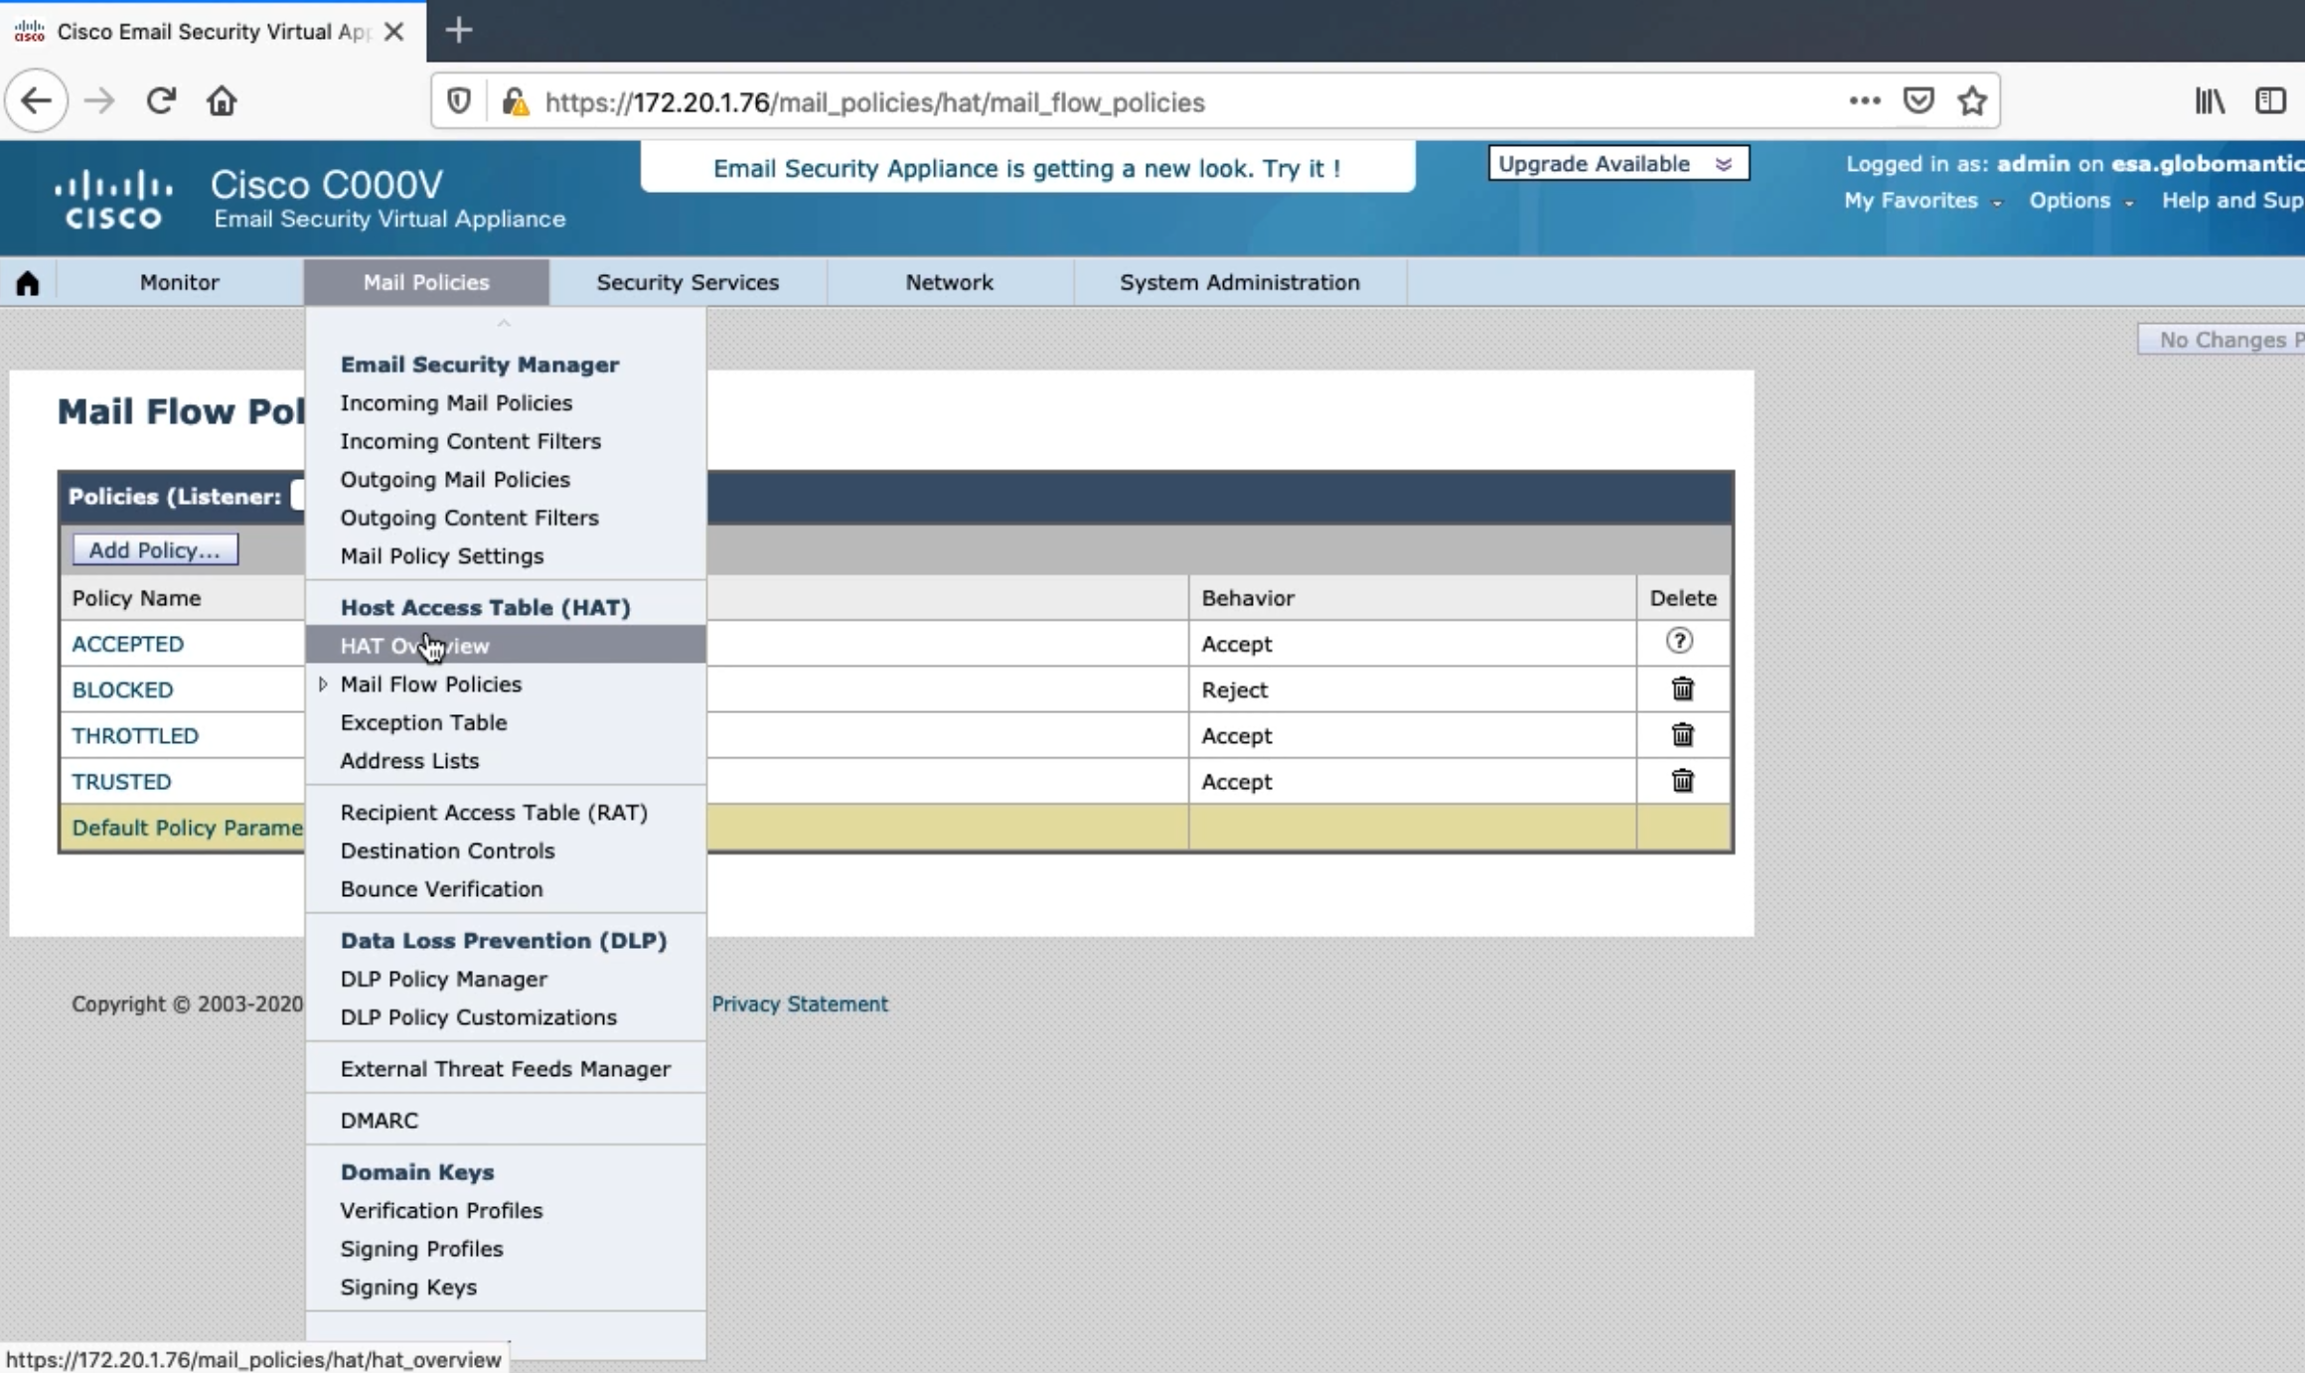Open the Exception Table entry
Screen dimensions: 2305x1373
(x=423, y=722)
